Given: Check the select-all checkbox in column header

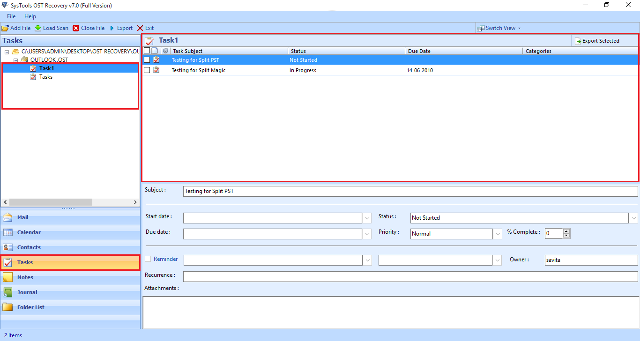Looking at the screenshot, I should [147, 51].
